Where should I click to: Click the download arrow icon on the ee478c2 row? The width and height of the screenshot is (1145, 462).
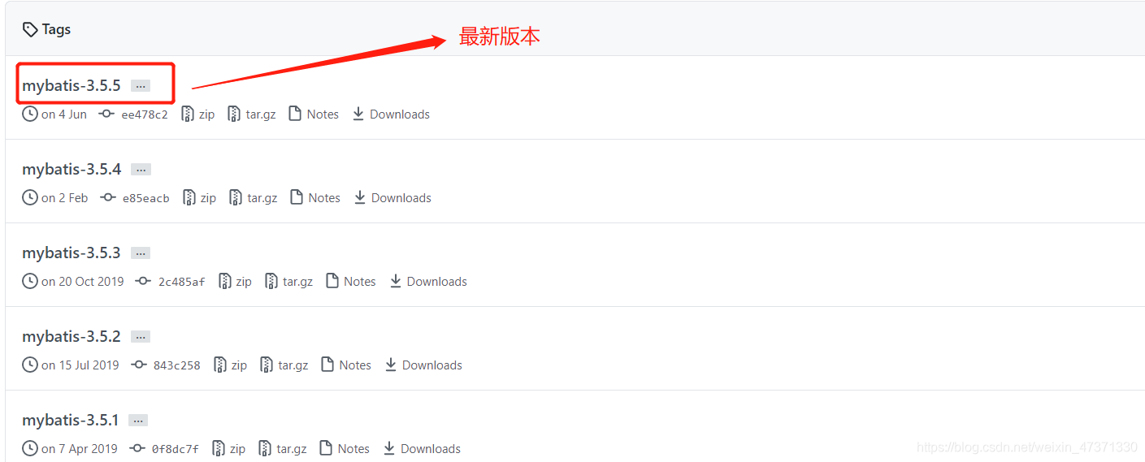358,114
